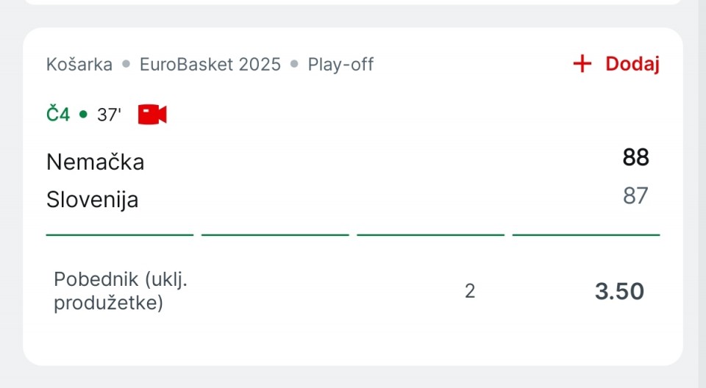Image resolution: width=706 pixels, height=388 pixels.
Task: Open the EuroBasket 2025 competition link
Action: pyautogui.click(x=210, y=65)
